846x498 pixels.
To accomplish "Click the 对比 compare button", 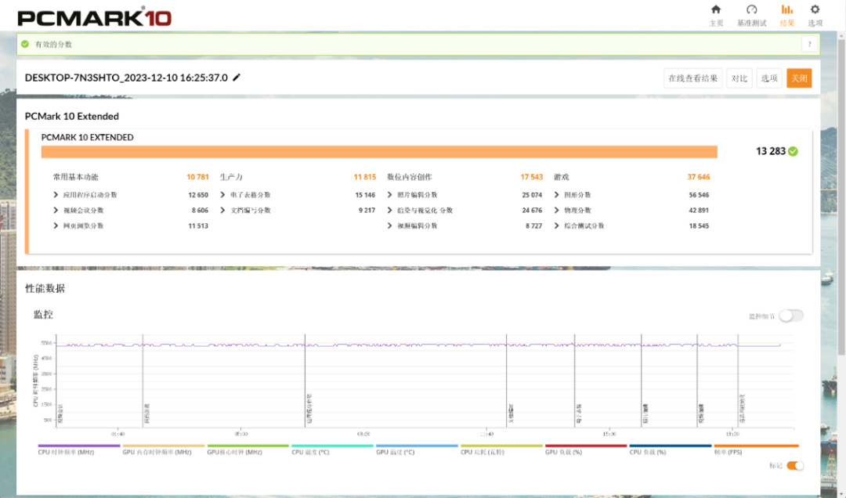I will 739,78.
